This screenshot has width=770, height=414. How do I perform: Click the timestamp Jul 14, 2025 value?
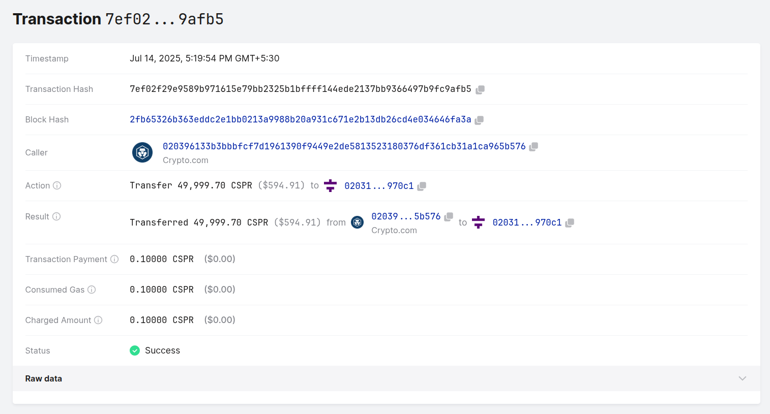(x=204, y=58)
